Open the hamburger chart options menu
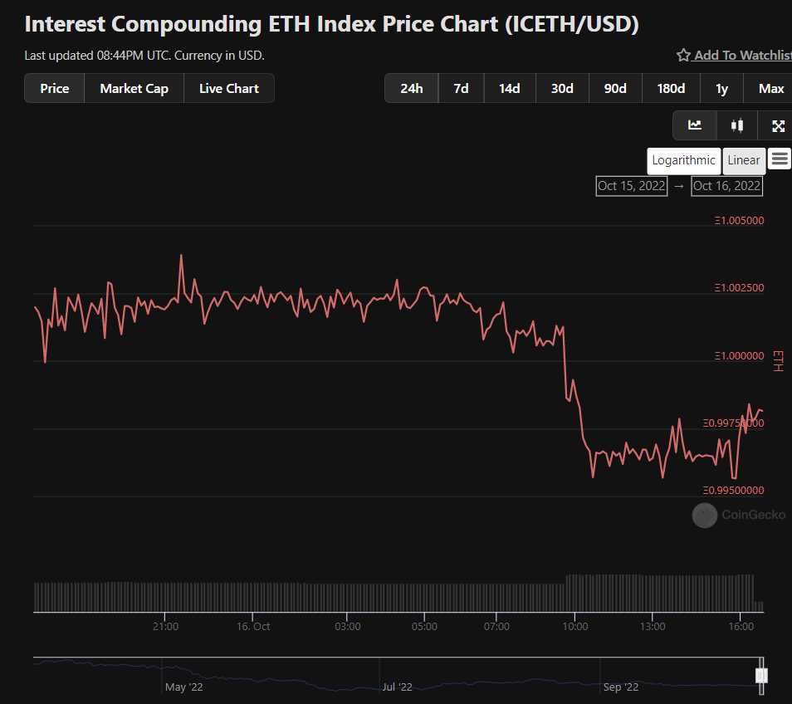792x704 pixels. pyautogui.click(x=779, y=160)
